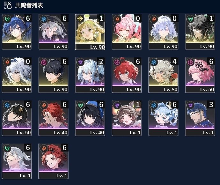Select the blue beret Lv. 40 character
This screenshot has width=220, height=185.
point(90,118)
